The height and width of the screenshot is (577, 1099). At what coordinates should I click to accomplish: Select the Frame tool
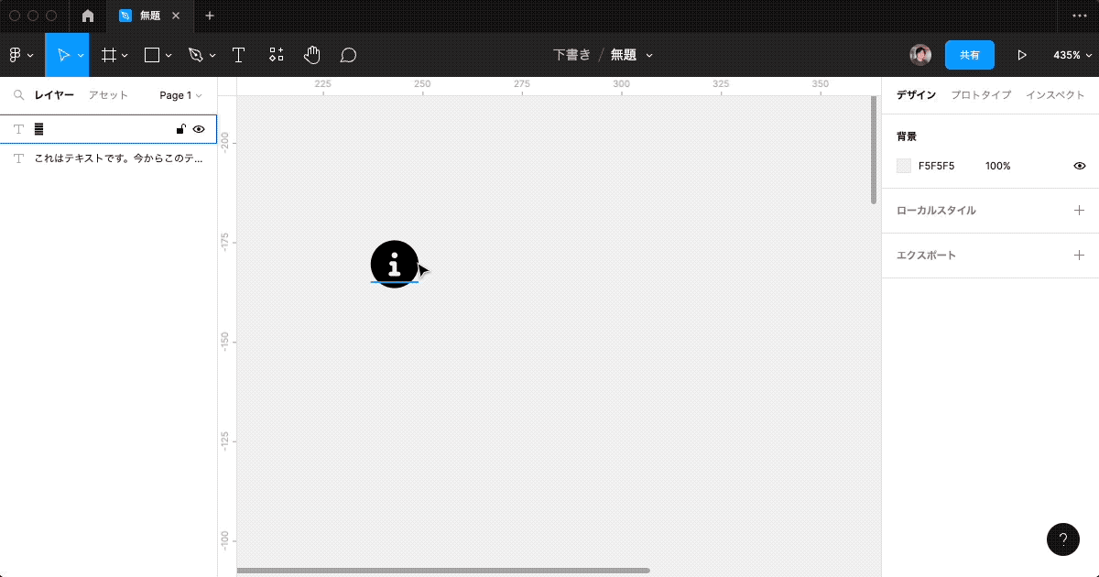coord(108,55)
